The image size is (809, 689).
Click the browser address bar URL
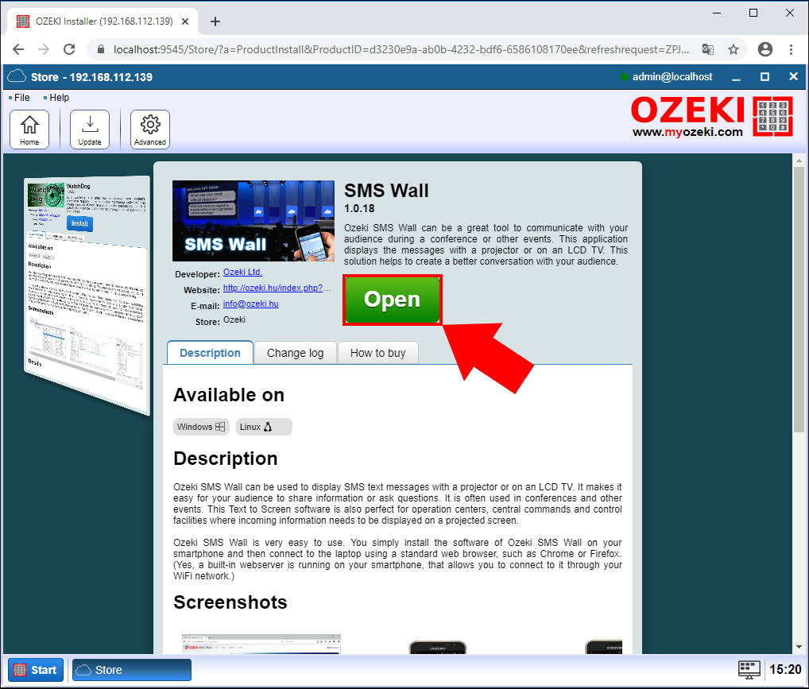click(x=401, y=49)
